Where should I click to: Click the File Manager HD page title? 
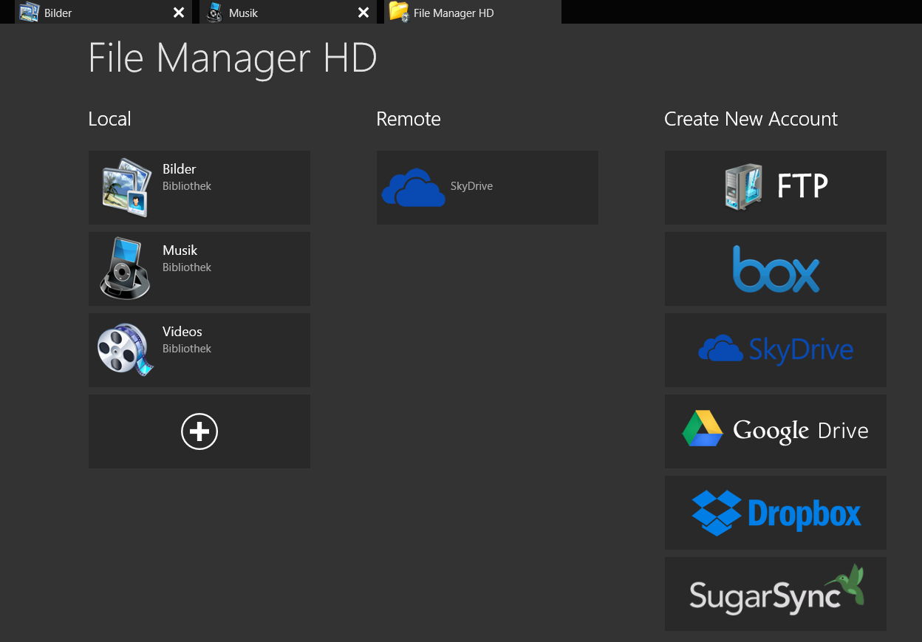point(233,58)
